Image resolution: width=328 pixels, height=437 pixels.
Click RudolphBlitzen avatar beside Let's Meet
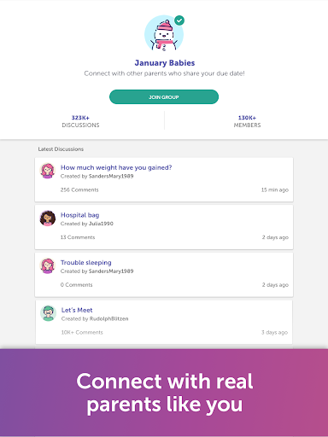pyautogui.click(x=48, y=313)
